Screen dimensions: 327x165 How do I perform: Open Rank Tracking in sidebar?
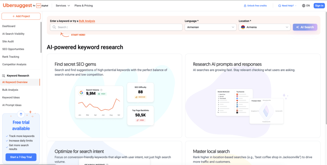11,57
